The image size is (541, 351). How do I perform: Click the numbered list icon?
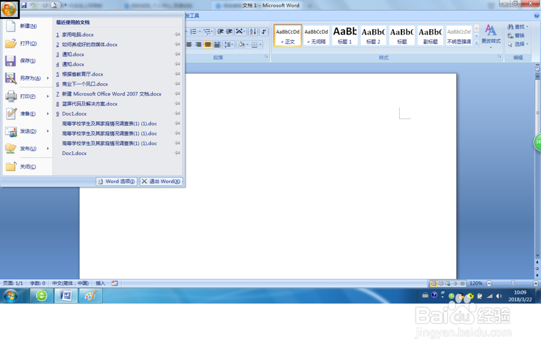click(194, 32)
